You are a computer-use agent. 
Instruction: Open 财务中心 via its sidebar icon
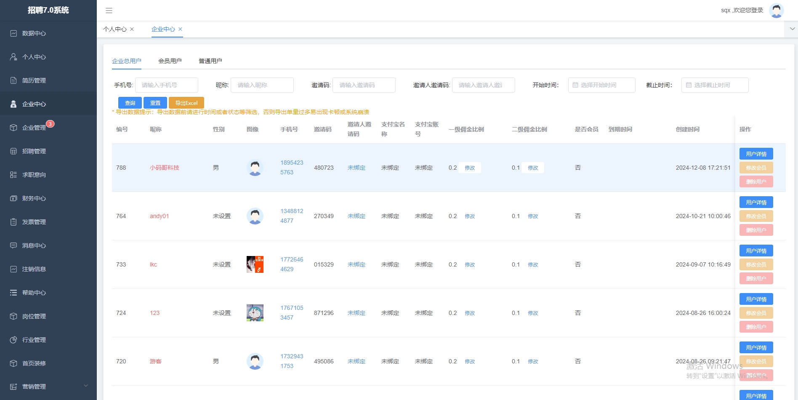(13, 198)
